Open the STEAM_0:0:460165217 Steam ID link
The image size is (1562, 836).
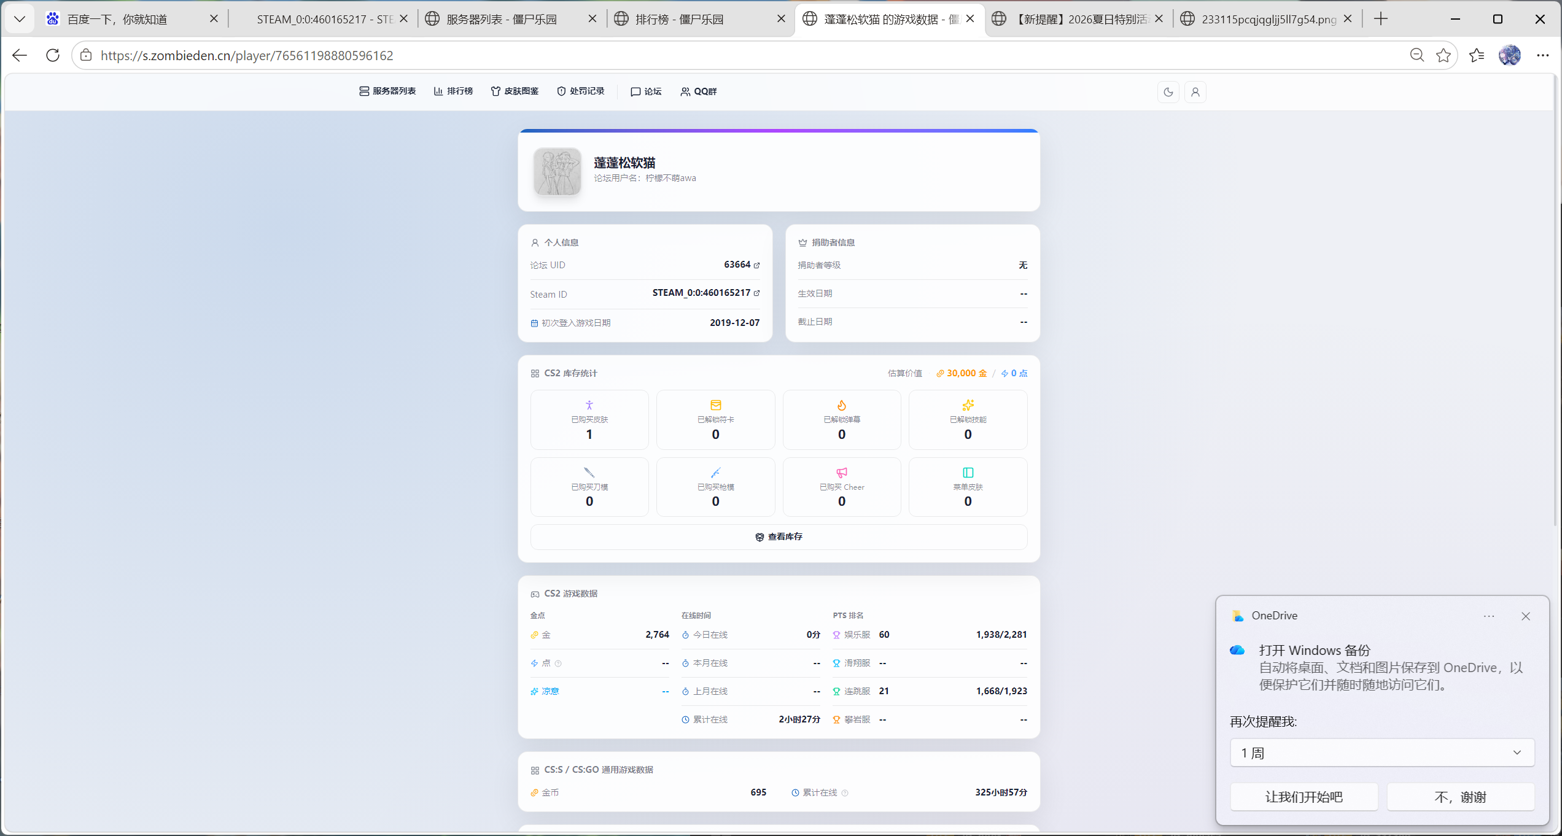click(x=706, y=293)
